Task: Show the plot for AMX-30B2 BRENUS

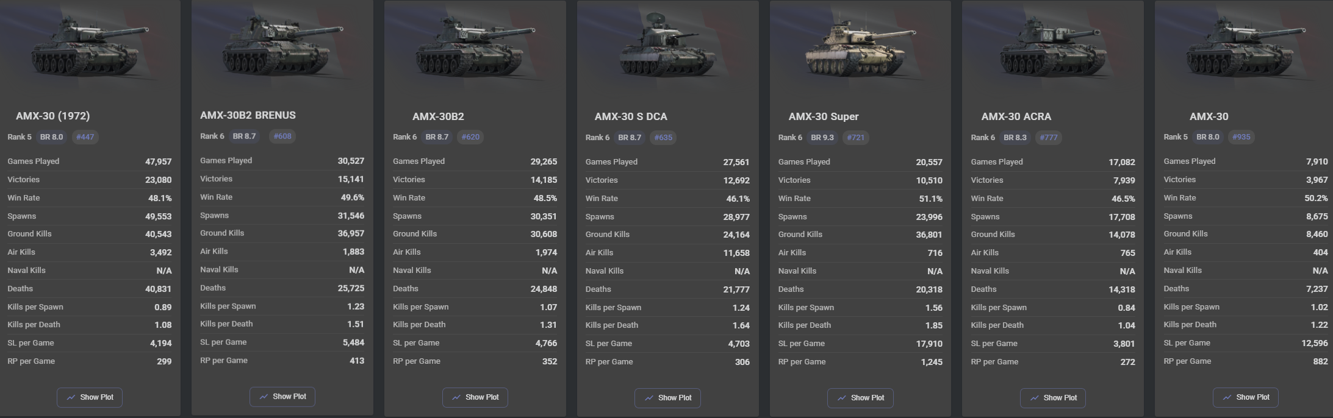Action: click(282, 397)
